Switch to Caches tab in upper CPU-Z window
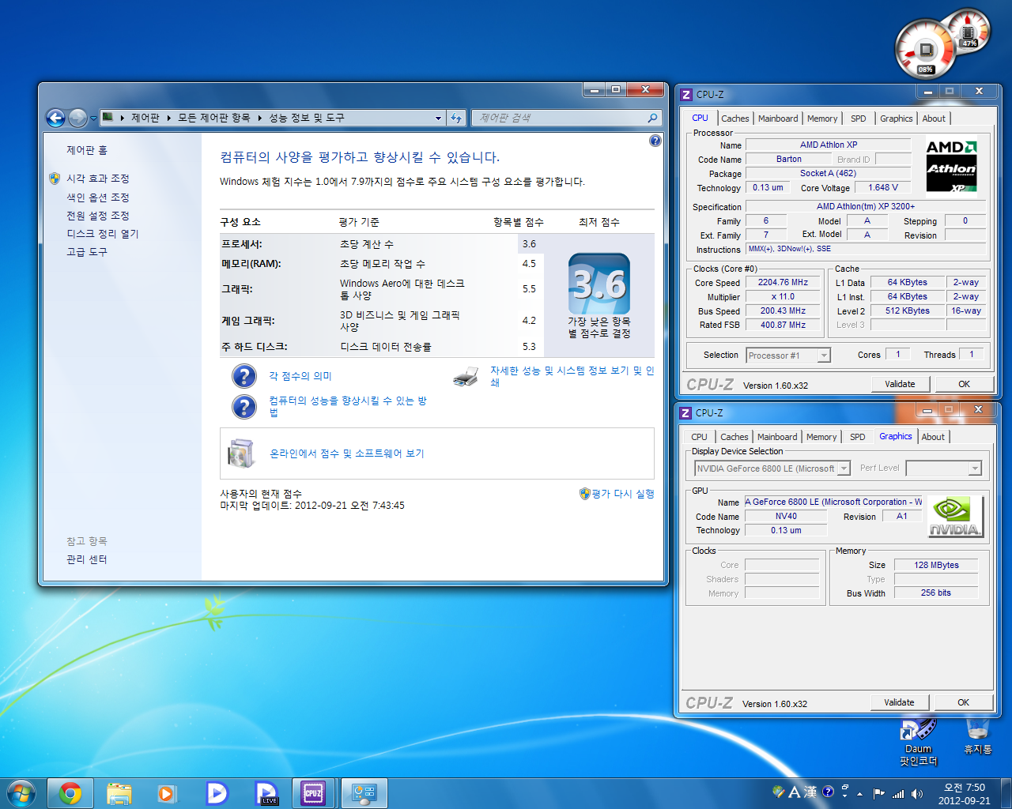Viewport: 1012px width, 809px height. [x=735, y=119]
